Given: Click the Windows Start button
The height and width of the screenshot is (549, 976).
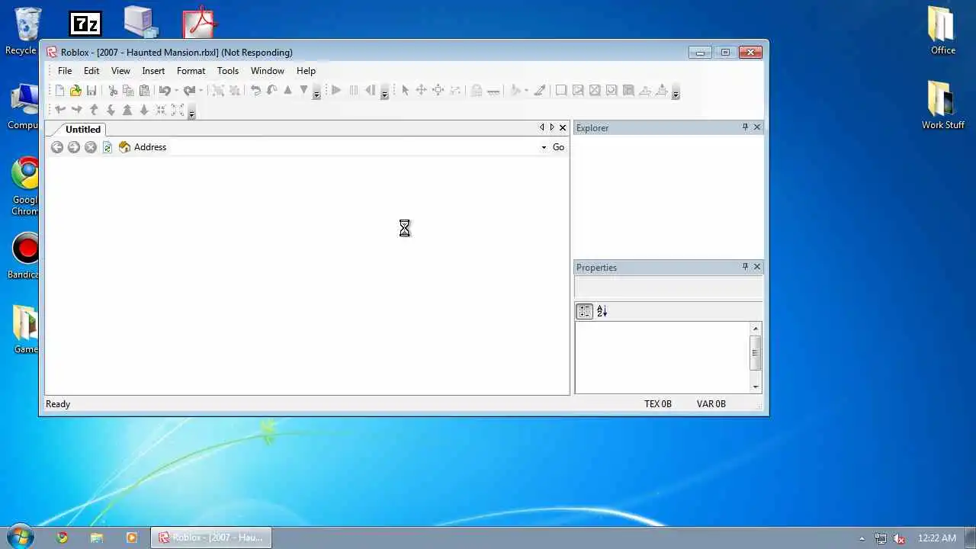Looking at the screenshot, I should pos(20,537).
